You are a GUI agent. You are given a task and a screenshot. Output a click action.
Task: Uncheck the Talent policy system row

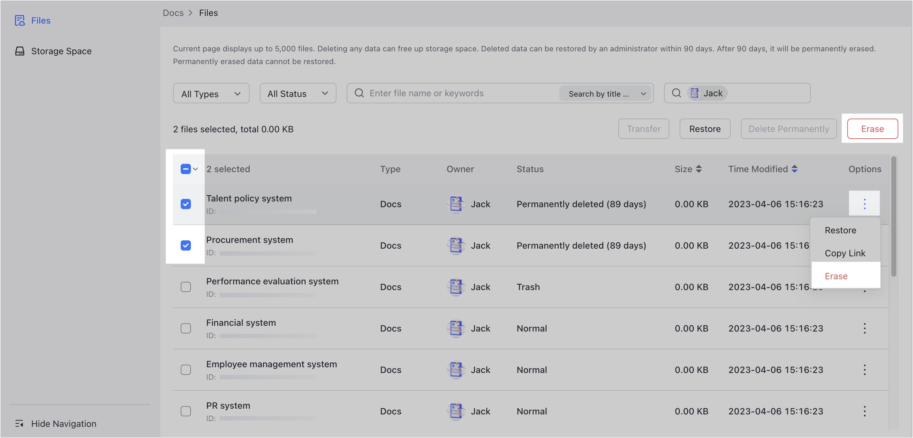[x=185, y=204]
